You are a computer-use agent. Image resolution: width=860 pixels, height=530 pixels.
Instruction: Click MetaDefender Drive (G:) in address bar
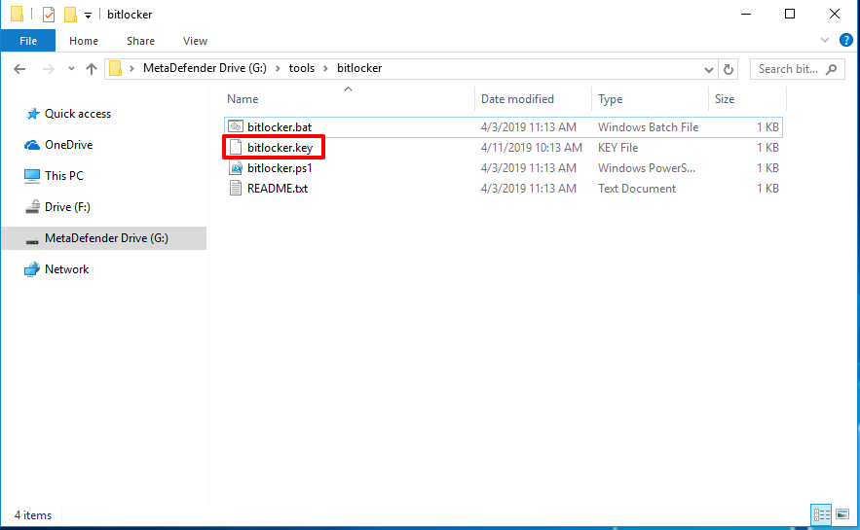205,68
